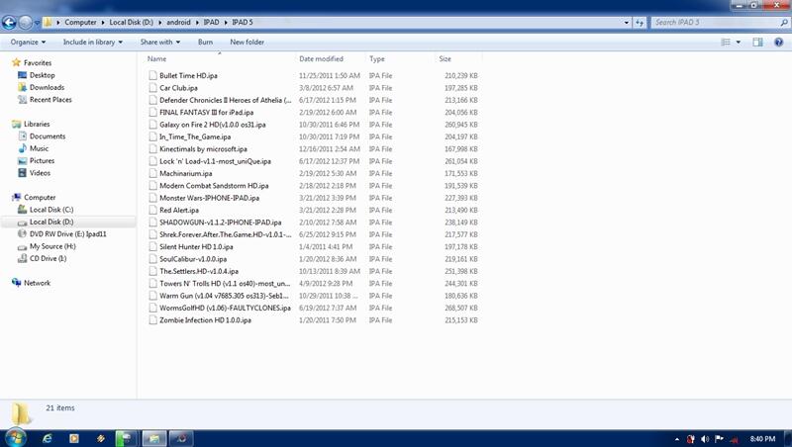
Task: Select Silent Hunter HD 1.0.ipa
Action: click(x=196, y=246)
